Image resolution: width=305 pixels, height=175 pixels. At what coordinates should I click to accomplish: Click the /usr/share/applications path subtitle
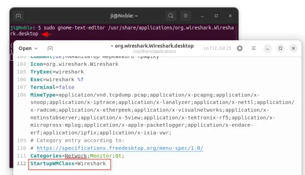pos(154,51)
